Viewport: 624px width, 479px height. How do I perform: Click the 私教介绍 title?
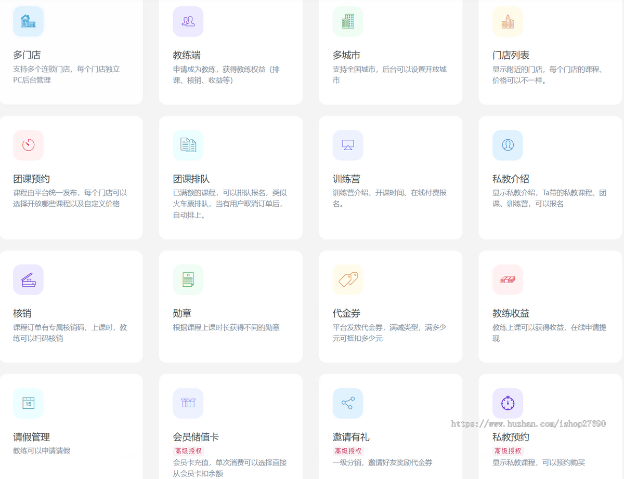click(x=511, y=179)
